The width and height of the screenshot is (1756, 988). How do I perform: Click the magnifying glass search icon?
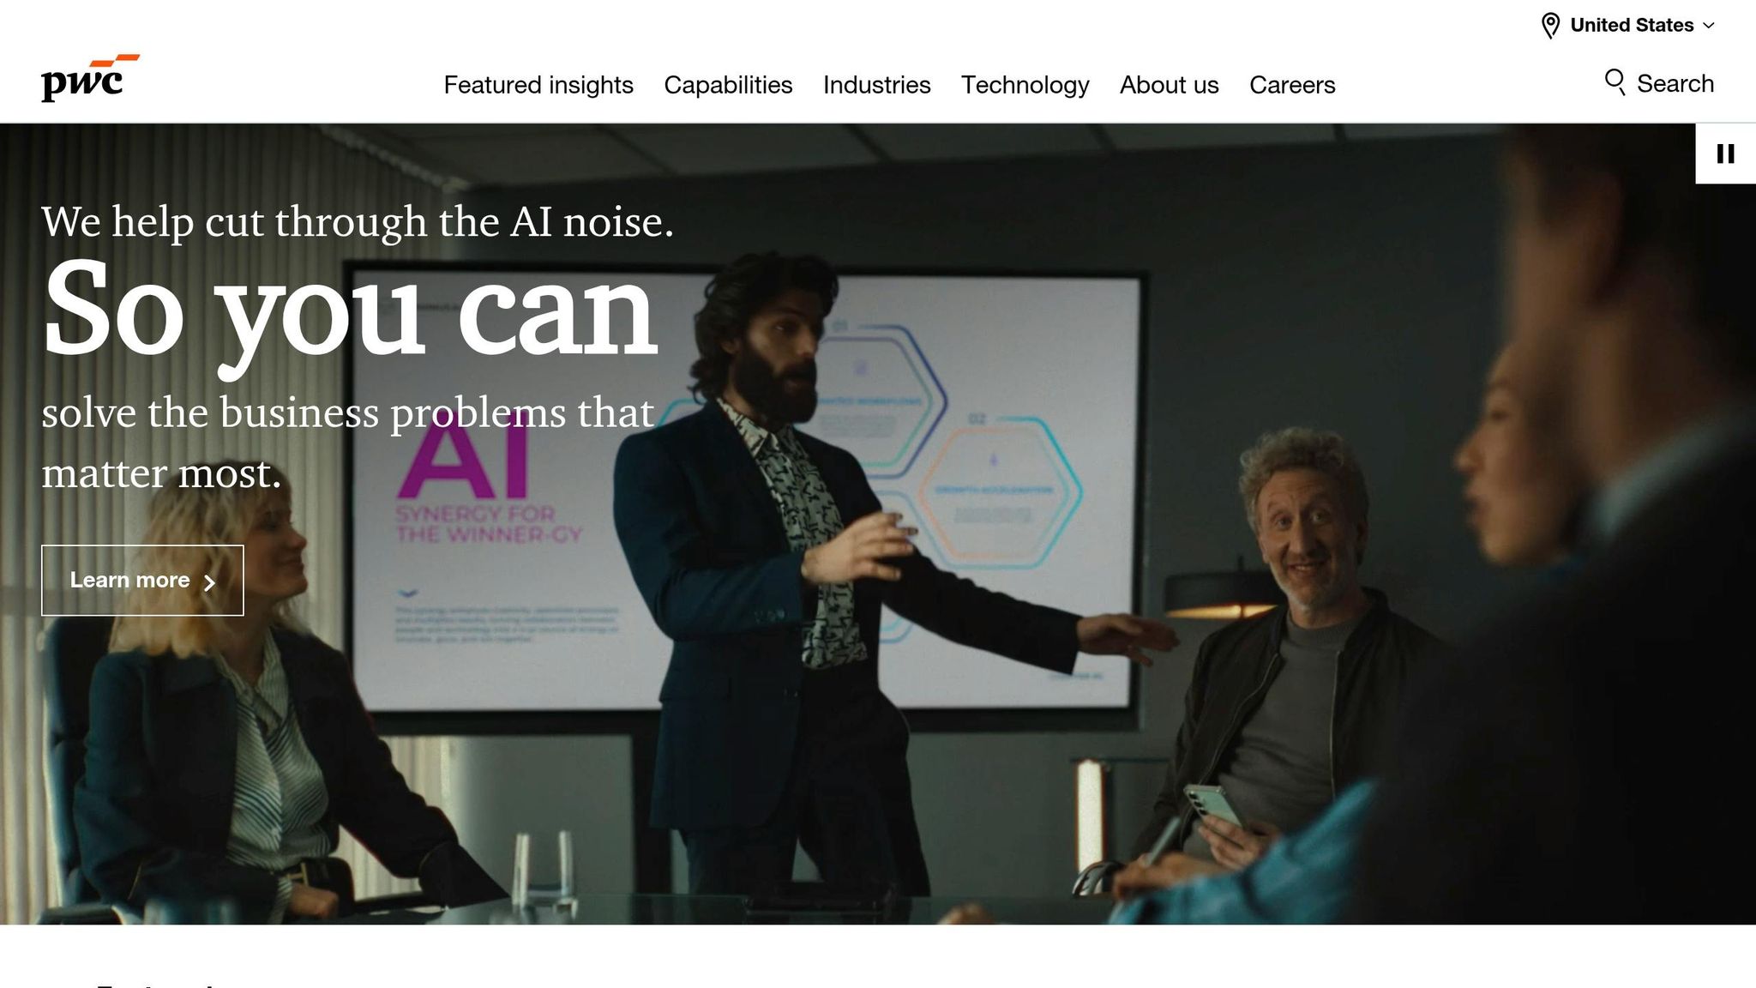1615,82
